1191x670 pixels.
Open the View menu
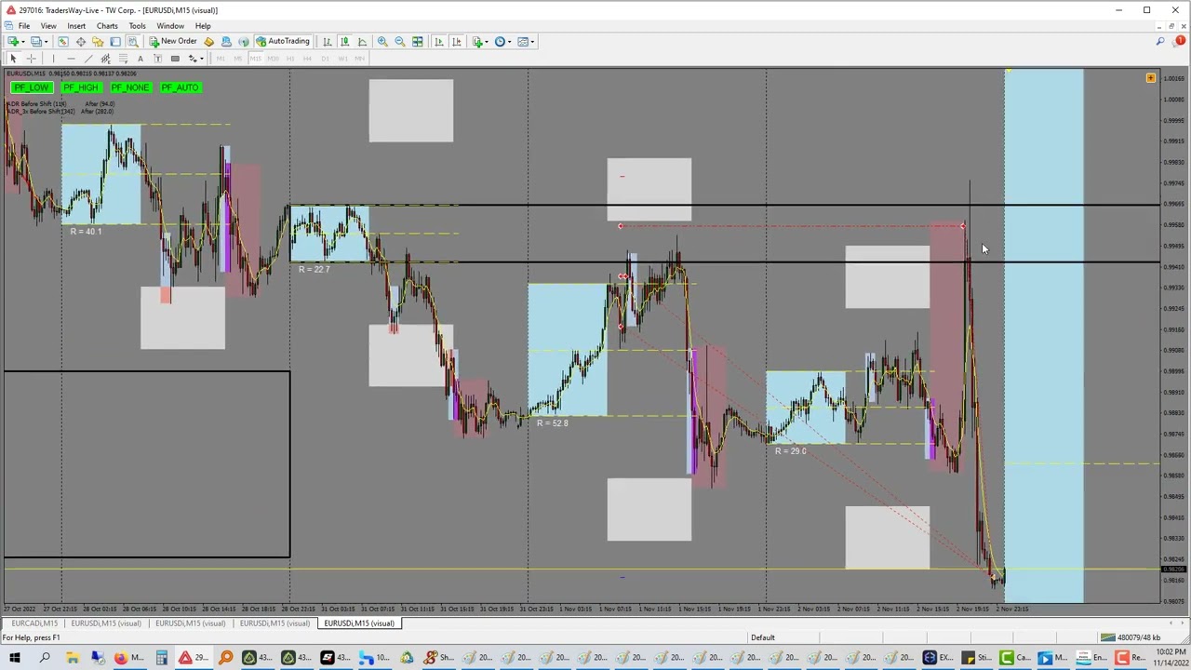[47, 26]
